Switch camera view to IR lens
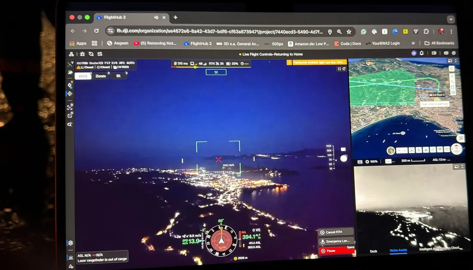 [x=118, y=76]
